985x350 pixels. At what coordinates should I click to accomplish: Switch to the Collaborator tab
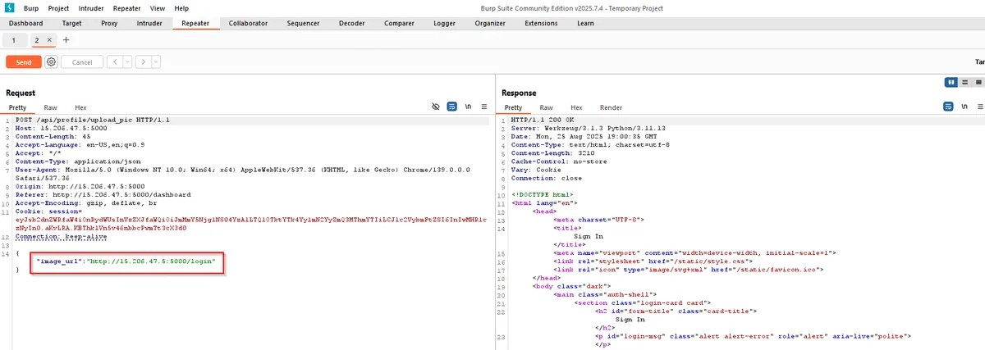pos(248,24)
